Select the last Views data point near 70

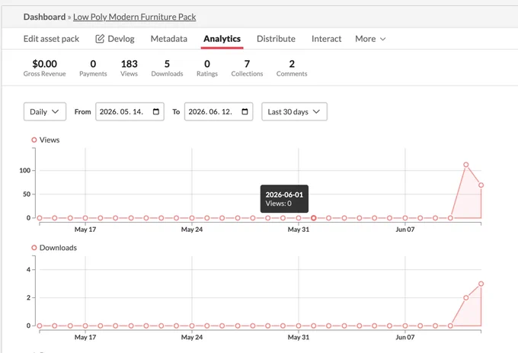coord(481,185)
